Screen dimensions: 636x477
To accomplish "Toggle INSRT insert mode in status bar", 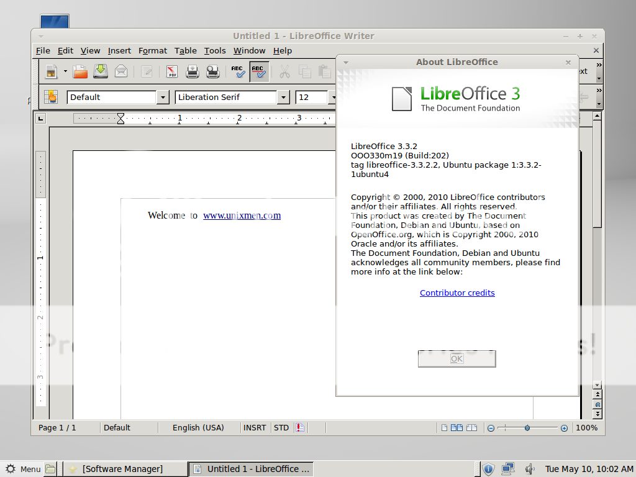I will point(255,427).
